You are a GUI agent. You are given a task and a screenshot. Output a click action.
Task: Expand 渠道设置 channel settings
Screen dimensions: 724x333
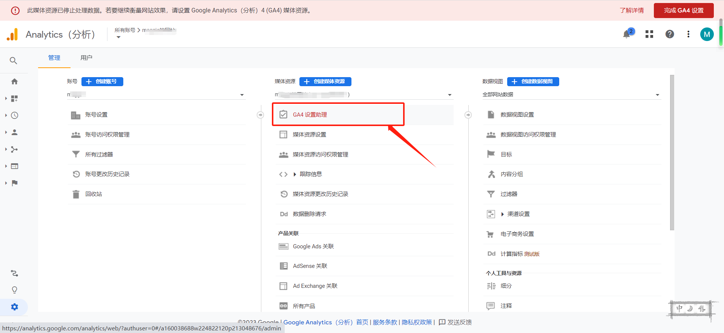[x=572, y=214]
